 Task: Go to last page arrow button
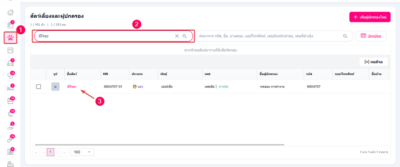tap(64, 152)
